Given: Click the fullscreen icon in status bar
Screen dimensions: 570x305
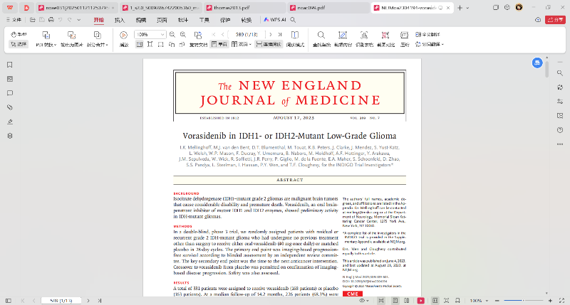Looking at the screenshot, I should click(x=561, y=301).
